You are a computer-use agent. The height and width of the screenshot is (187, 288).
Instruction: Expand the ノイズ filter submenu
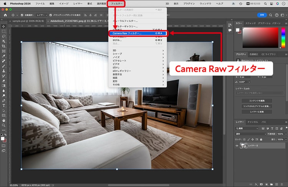(x=138, y=57)
